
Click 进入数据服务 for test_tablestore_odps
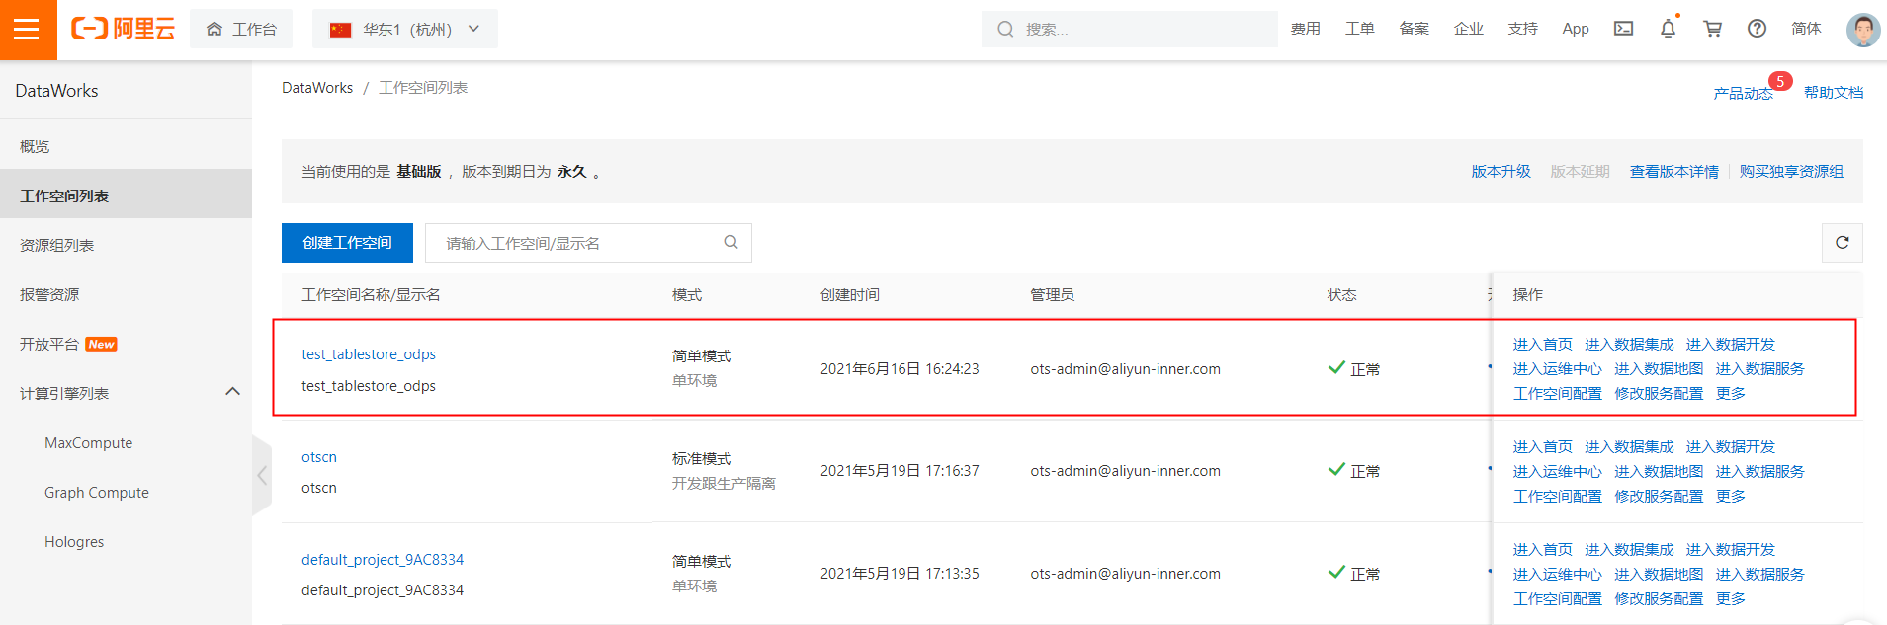(x=1760, y=368)
